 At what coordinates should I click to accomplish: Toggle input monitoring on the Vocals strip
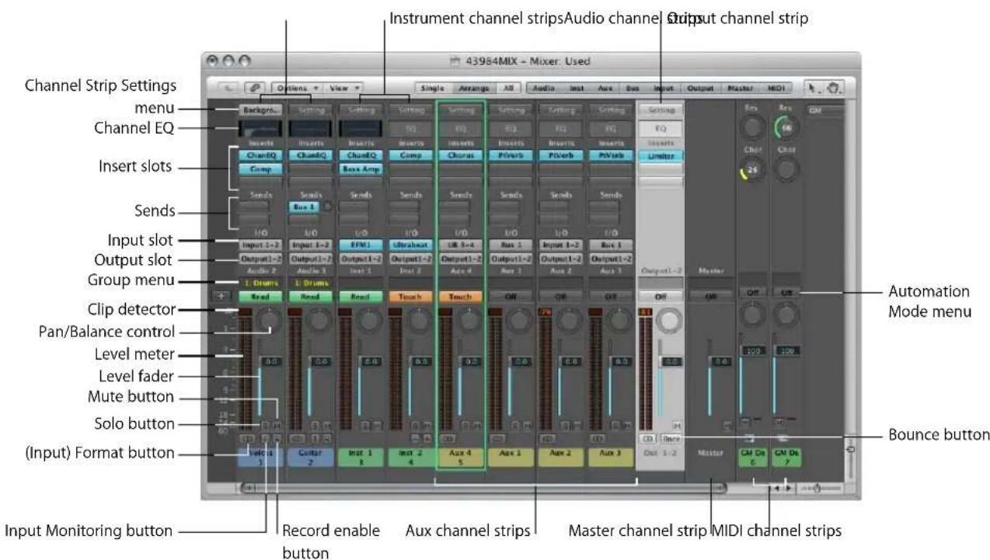(x=267, y=440)
